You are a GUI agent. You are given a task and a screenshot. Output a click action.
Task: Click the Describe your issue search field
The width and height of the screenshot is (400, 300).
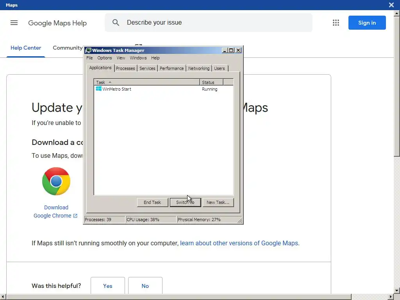click(209, 23)
